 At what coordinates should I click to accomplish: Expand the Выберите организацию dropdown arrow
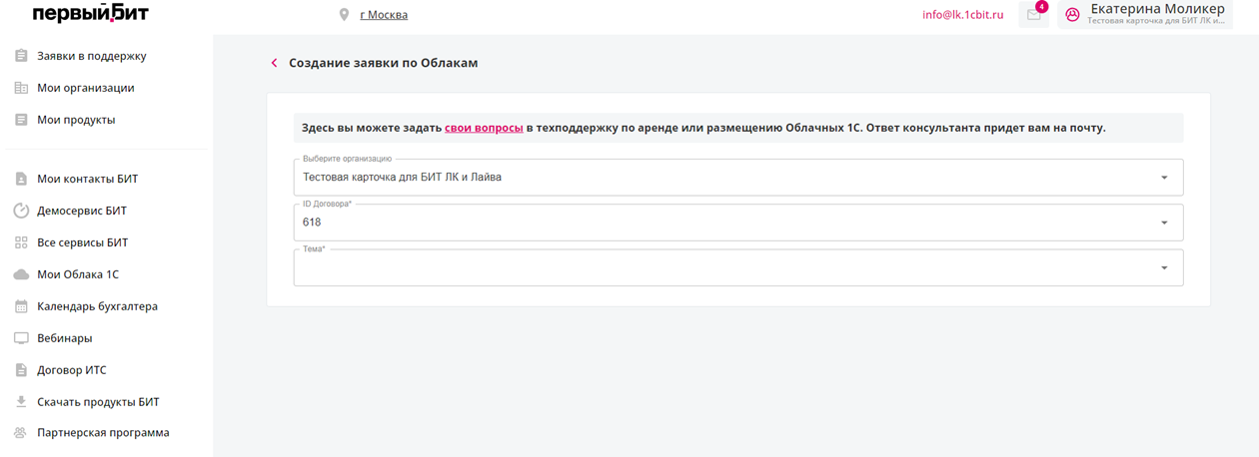click(1164, 178)
